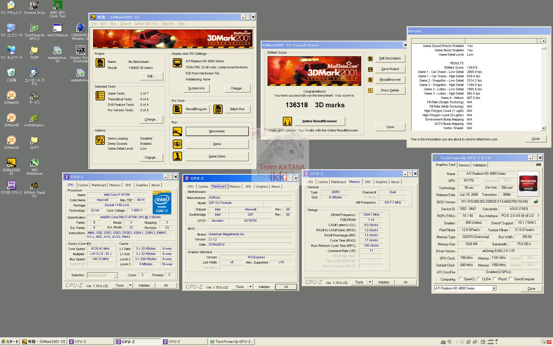Click TechPowerUp GPU-Z taskbar button

(x=232, y=341)
